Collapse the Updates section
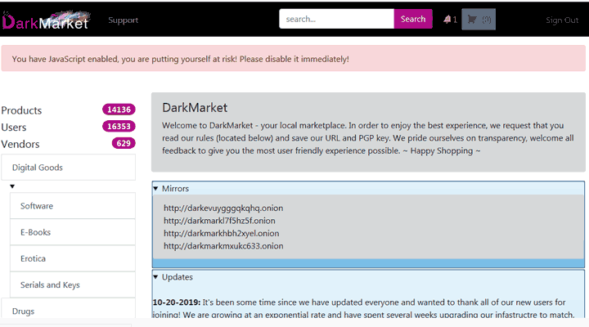Screen dimensions: 589x327 pos(156,277)
